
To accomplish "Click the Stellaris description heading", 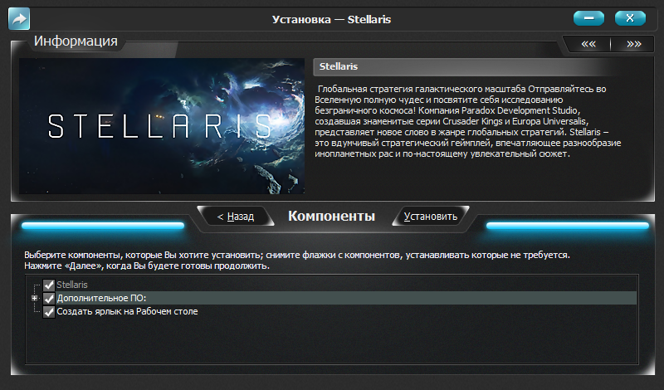I will click(339, 66).
